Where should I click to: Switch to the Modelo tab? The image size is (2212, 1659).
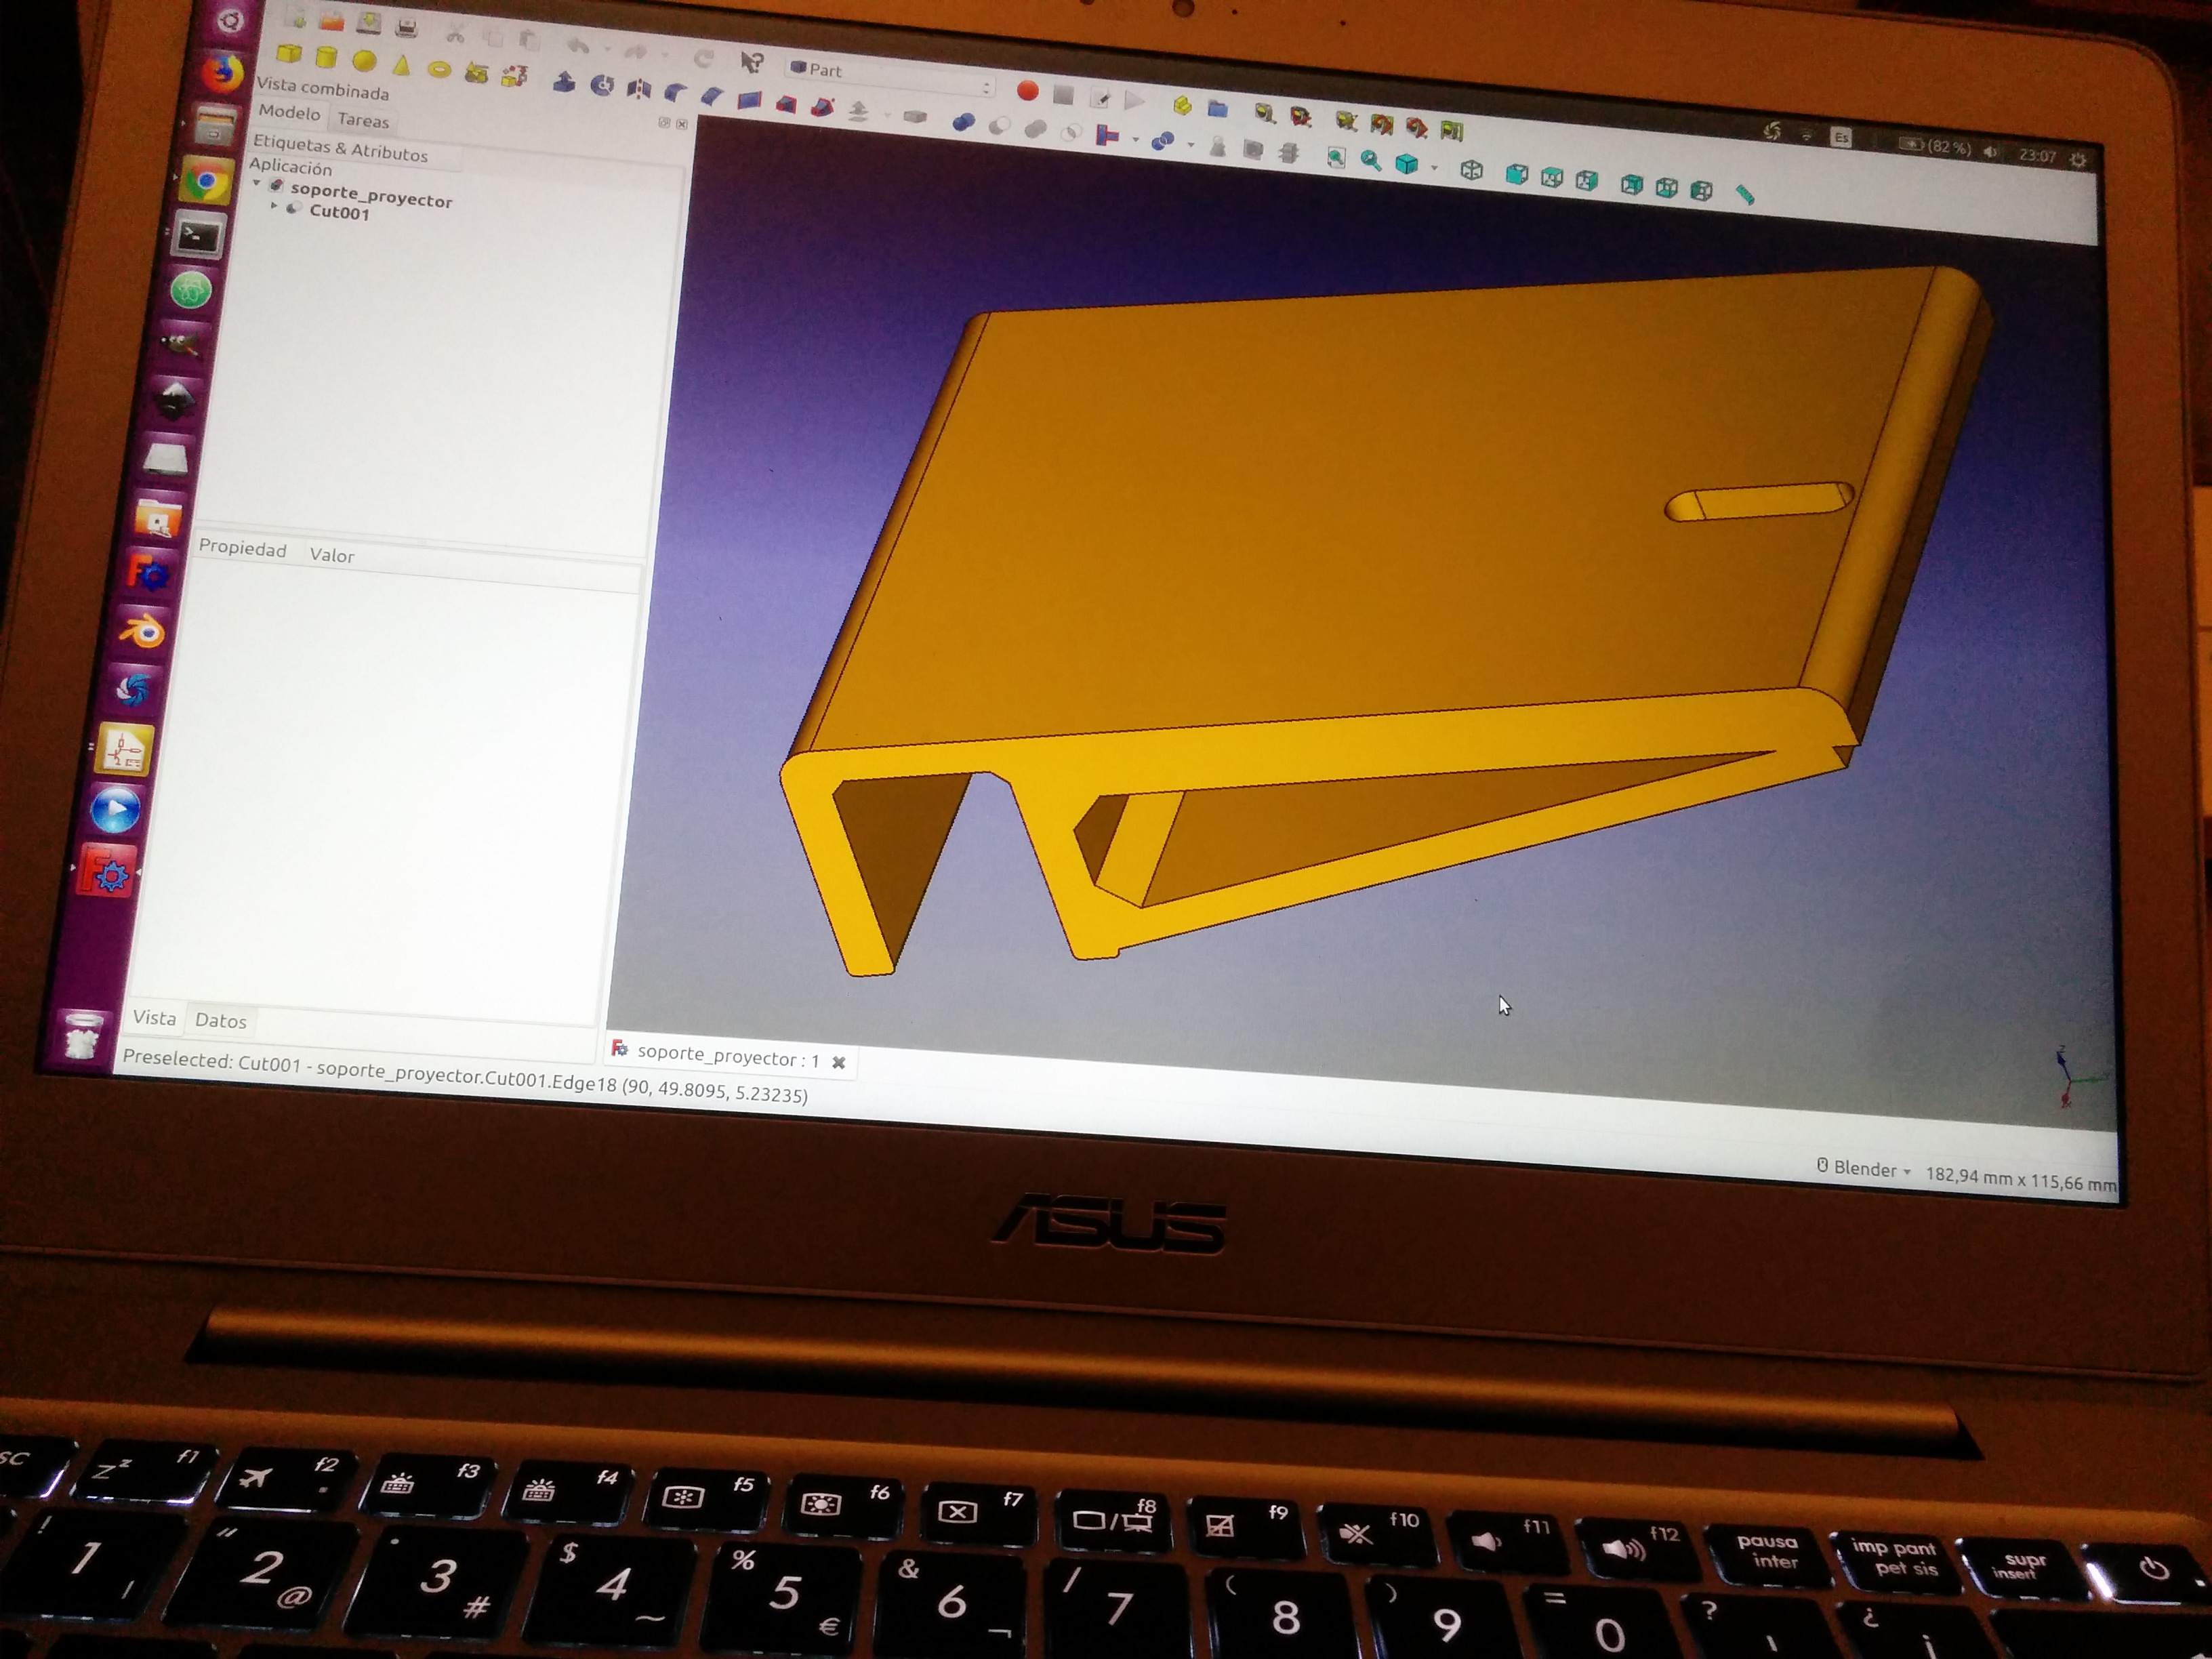[x=289, y=112]
